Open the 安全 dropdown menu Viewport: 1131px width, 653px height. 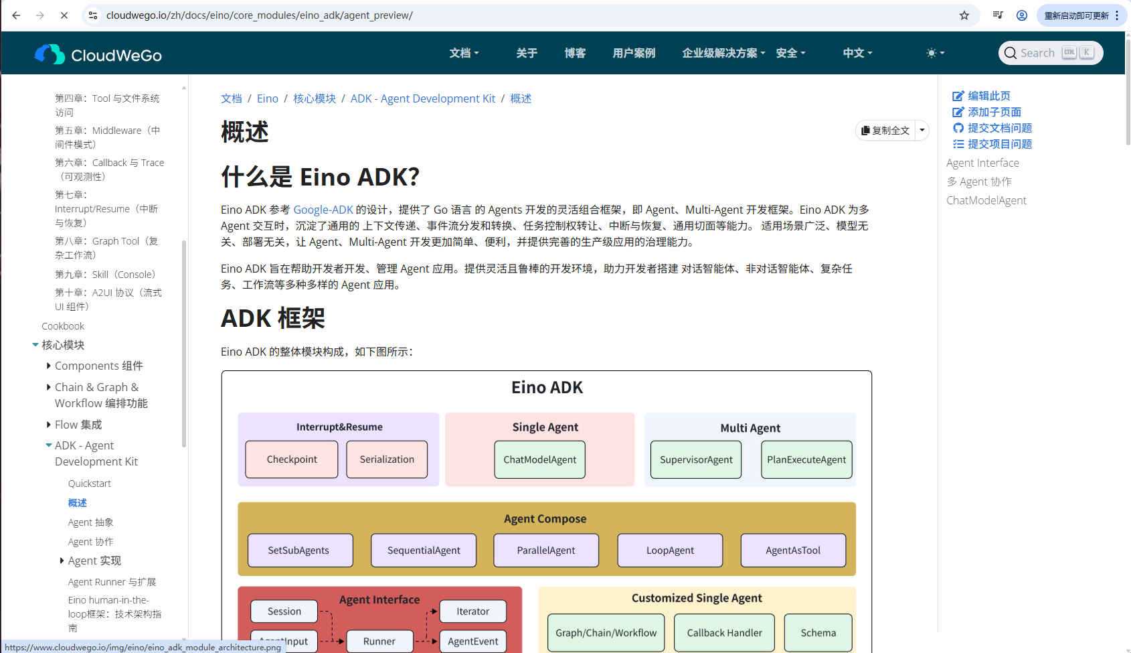(x=790, y=53)
